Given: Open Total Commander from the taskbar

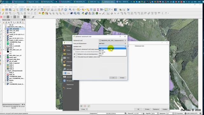Looking at the screenshot, I should [x=18, y=2].
